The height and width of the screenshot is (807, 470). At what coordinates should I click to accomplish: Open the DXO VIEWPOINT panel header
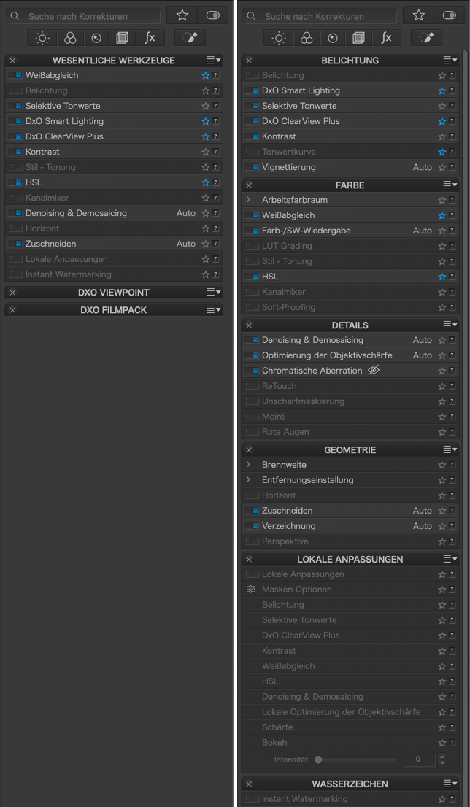click(x=114, y=293)
